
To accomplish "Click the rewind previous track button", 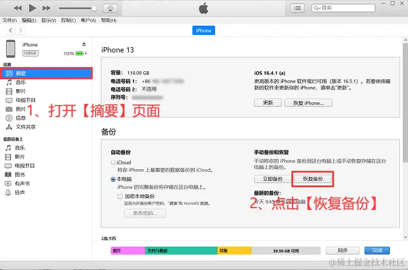I will [x=17, y=8].
